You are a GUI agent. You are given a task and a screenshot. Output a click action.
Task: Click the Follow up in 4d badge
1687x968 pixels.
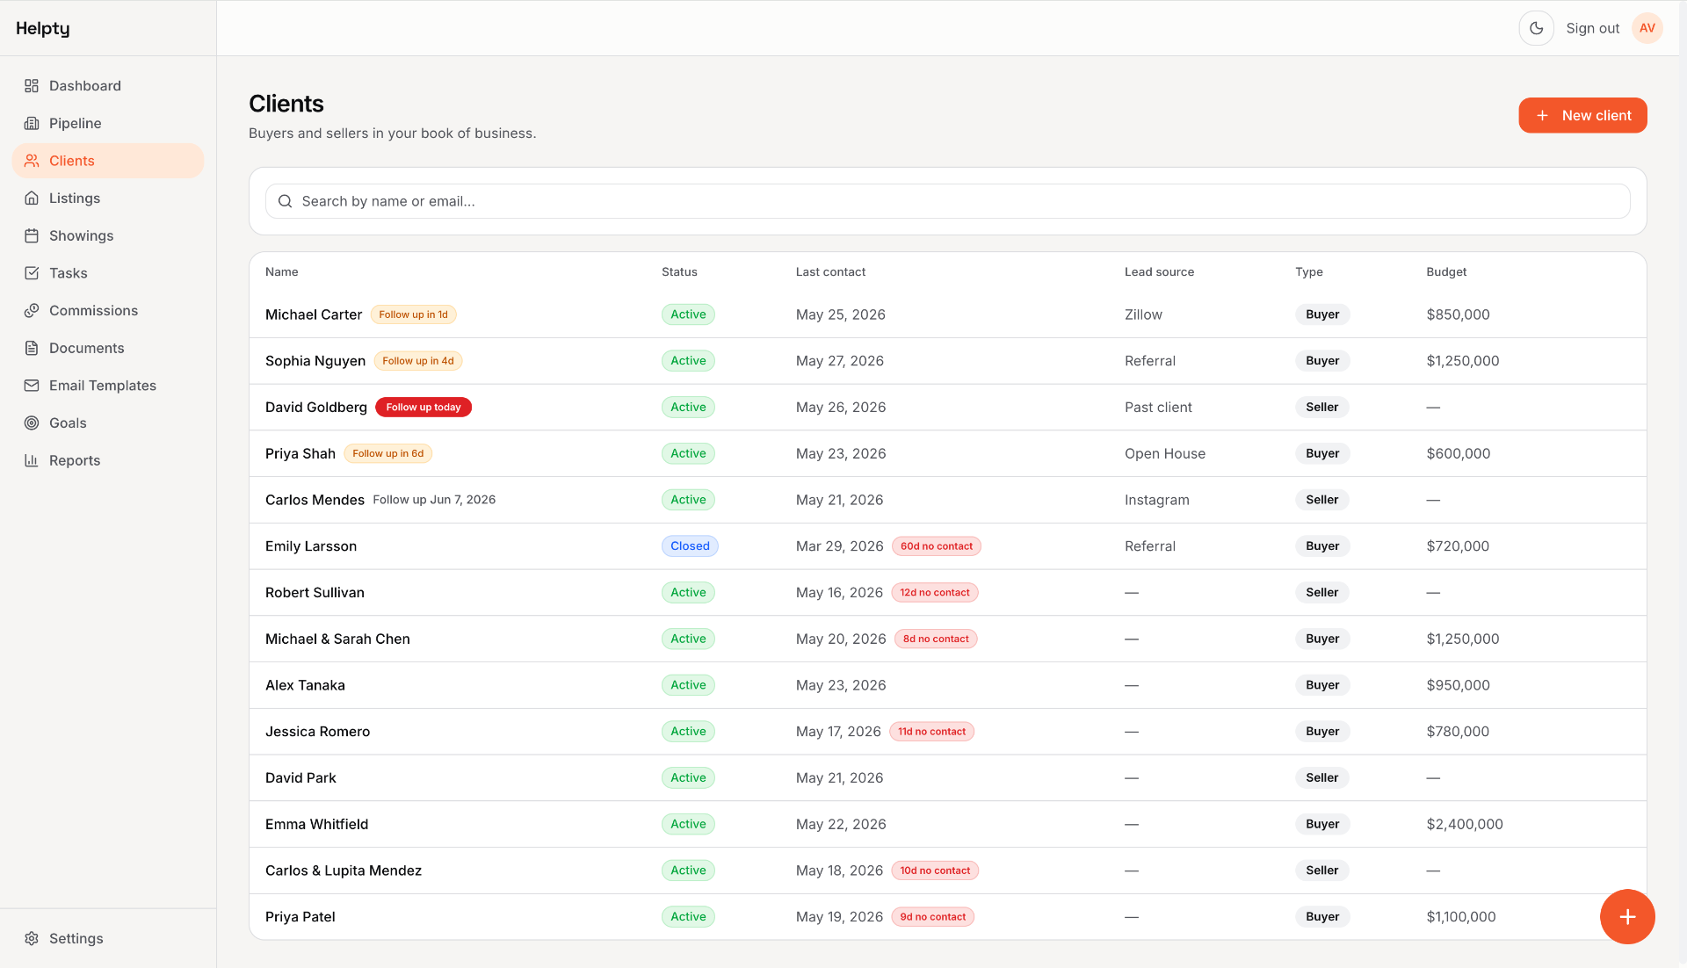418,361
